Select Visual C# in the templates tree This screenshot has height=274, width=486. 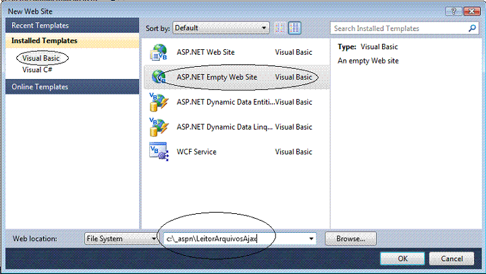pyautogui.click(x=36, y=70)
